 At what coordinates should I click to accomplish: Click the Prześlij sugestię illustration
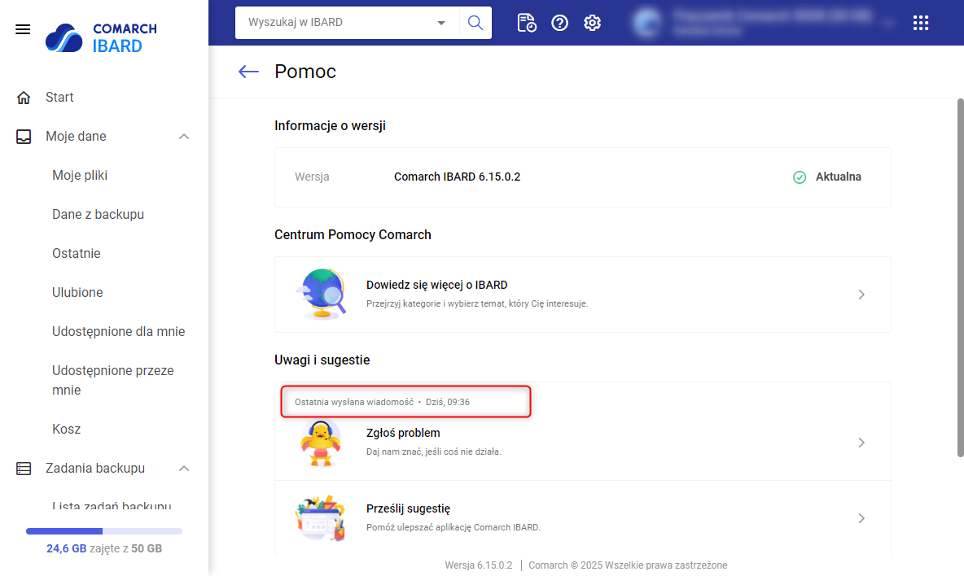click(320, 518)
